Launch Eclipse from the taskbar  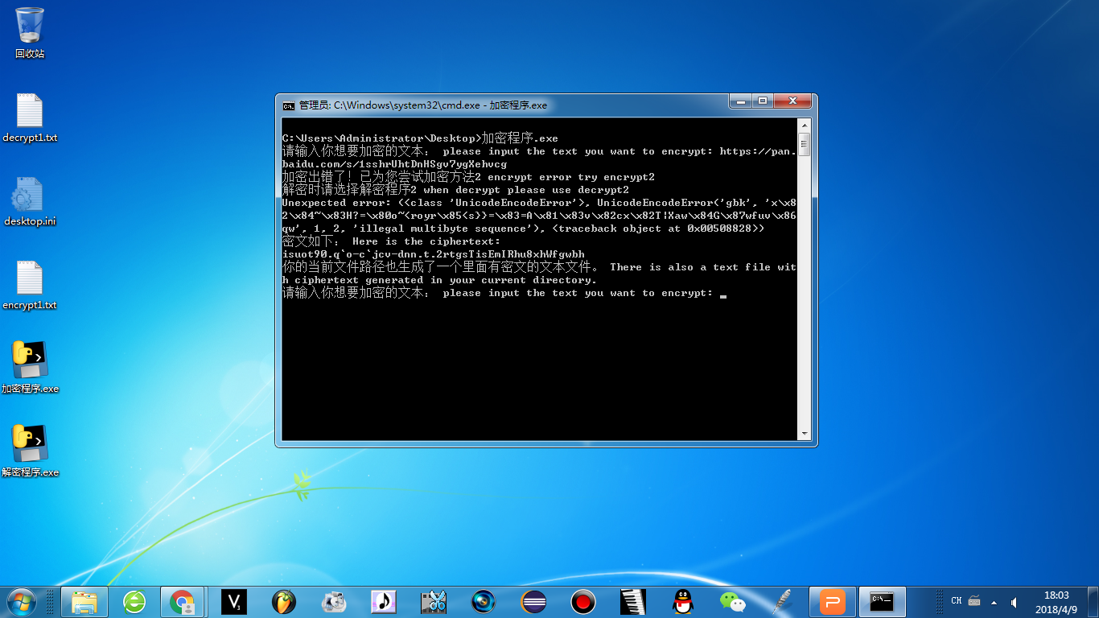click(x=533, y=601)
